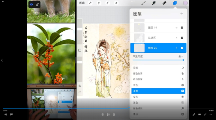The image size is (216, 120).
Task: Open the three-dot handle above Procreate window
Action: [x=133, y=1]
